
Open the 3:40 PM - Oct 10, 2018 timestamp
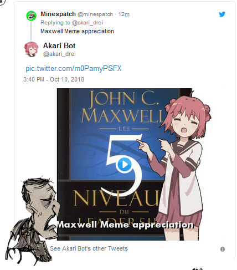tap(54, 79)
